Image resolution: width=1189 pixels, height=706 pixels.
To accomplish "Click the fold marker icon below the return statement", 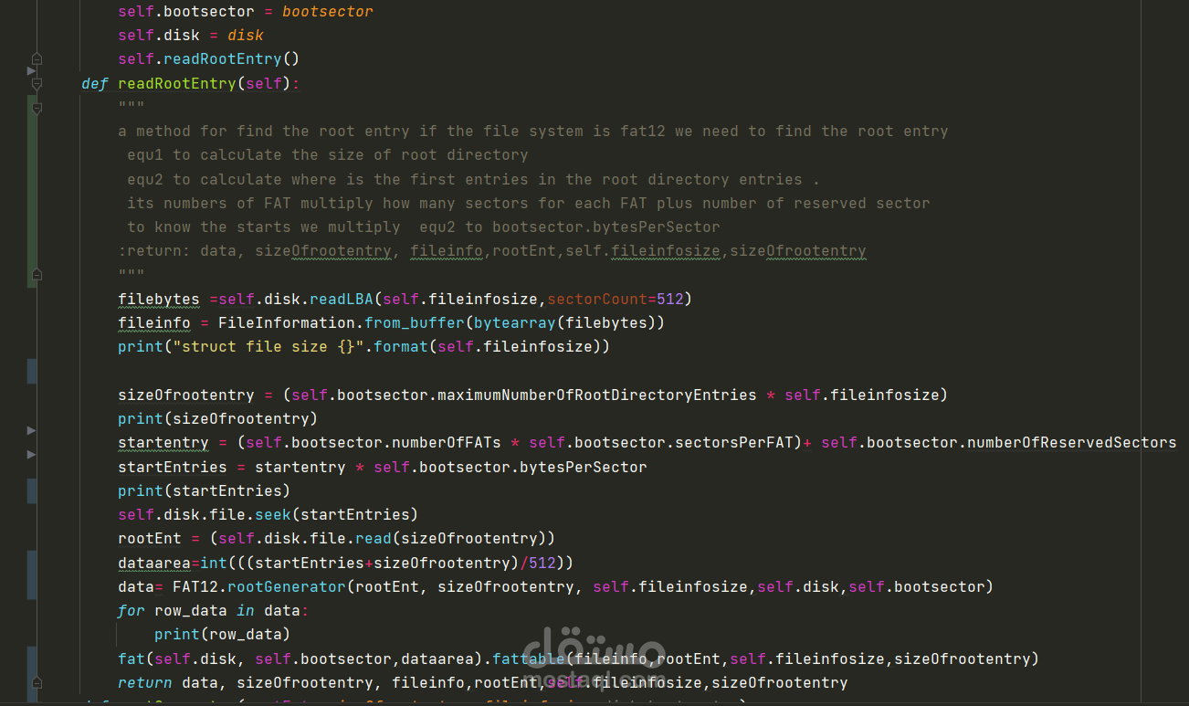I will (x=37, y=681).
